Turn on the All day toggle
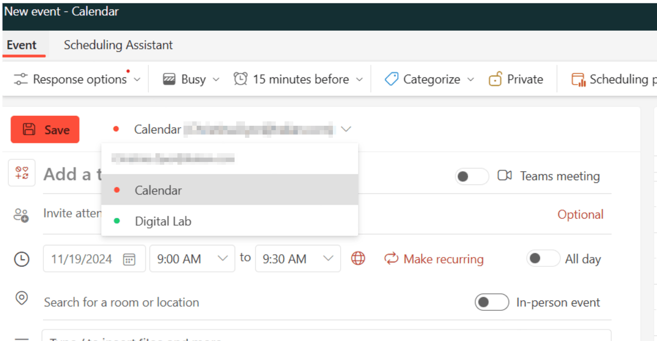Viewport: 657px width, 341px height. 543,258
